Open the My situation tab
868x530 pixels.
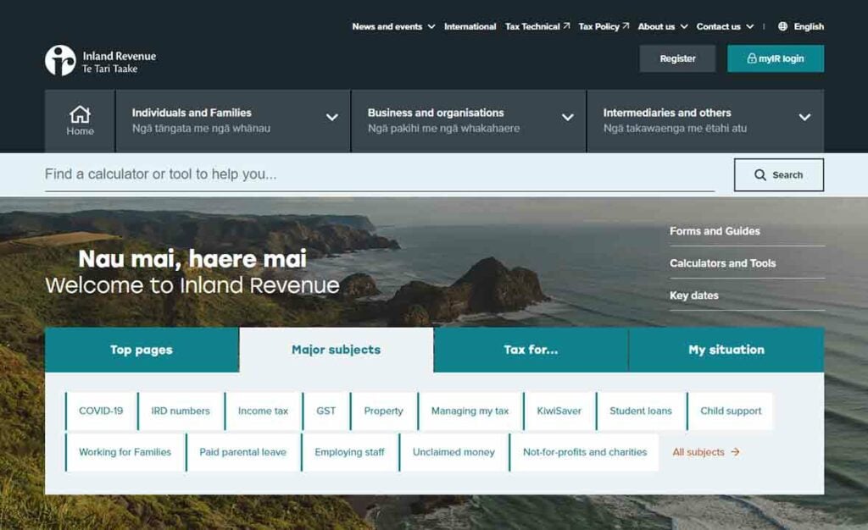tap(726, 350)
